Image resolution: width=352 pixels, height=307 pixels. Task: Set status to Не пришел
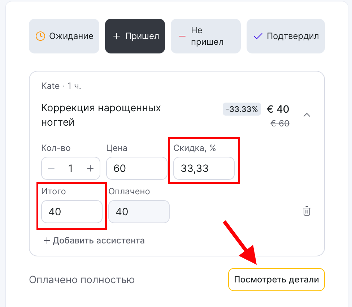pos(205,36)
